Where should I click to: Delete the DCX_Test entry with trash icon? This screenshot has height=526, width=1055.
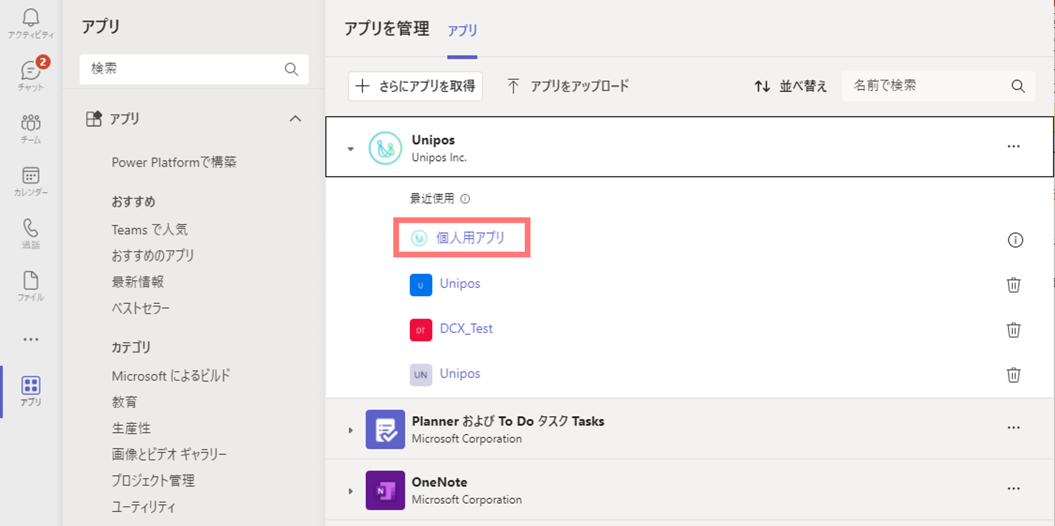pos(1013,330)
